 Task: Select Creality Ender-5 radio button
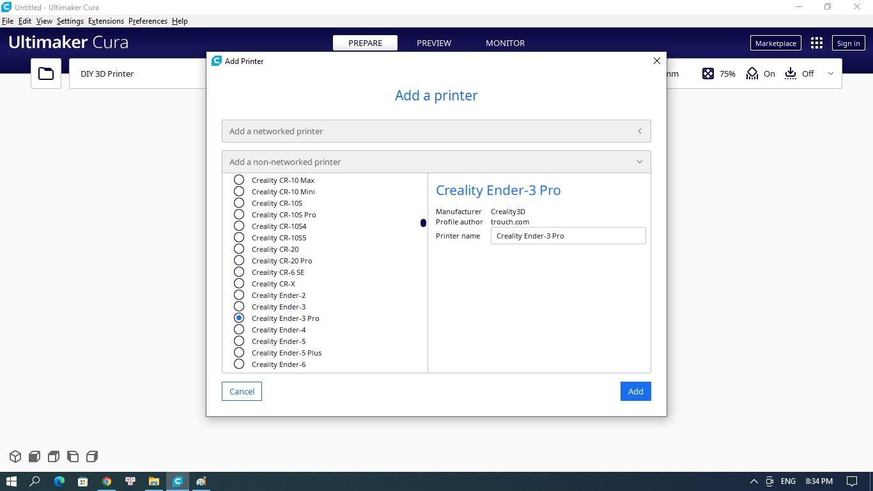[x=239, y=341]
